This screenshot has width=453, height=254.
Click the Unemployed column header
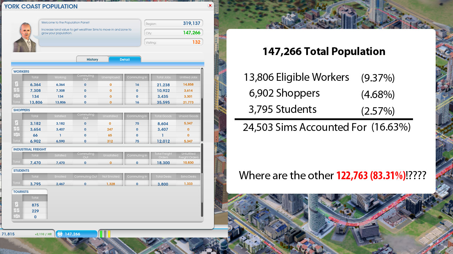pos(110,77)
